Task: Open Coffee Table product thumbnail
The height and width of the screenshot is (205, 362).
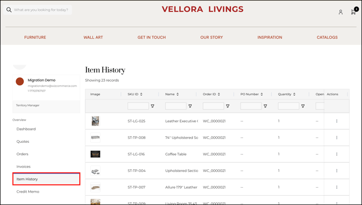Action: pos(95,154)
